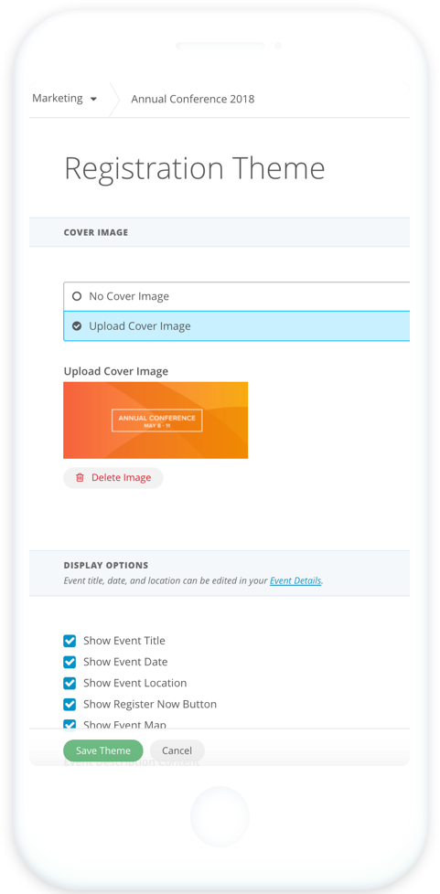Select the No Cover Image radio option
The width and height of the screenshot is (440, 894).
[237, 296]
